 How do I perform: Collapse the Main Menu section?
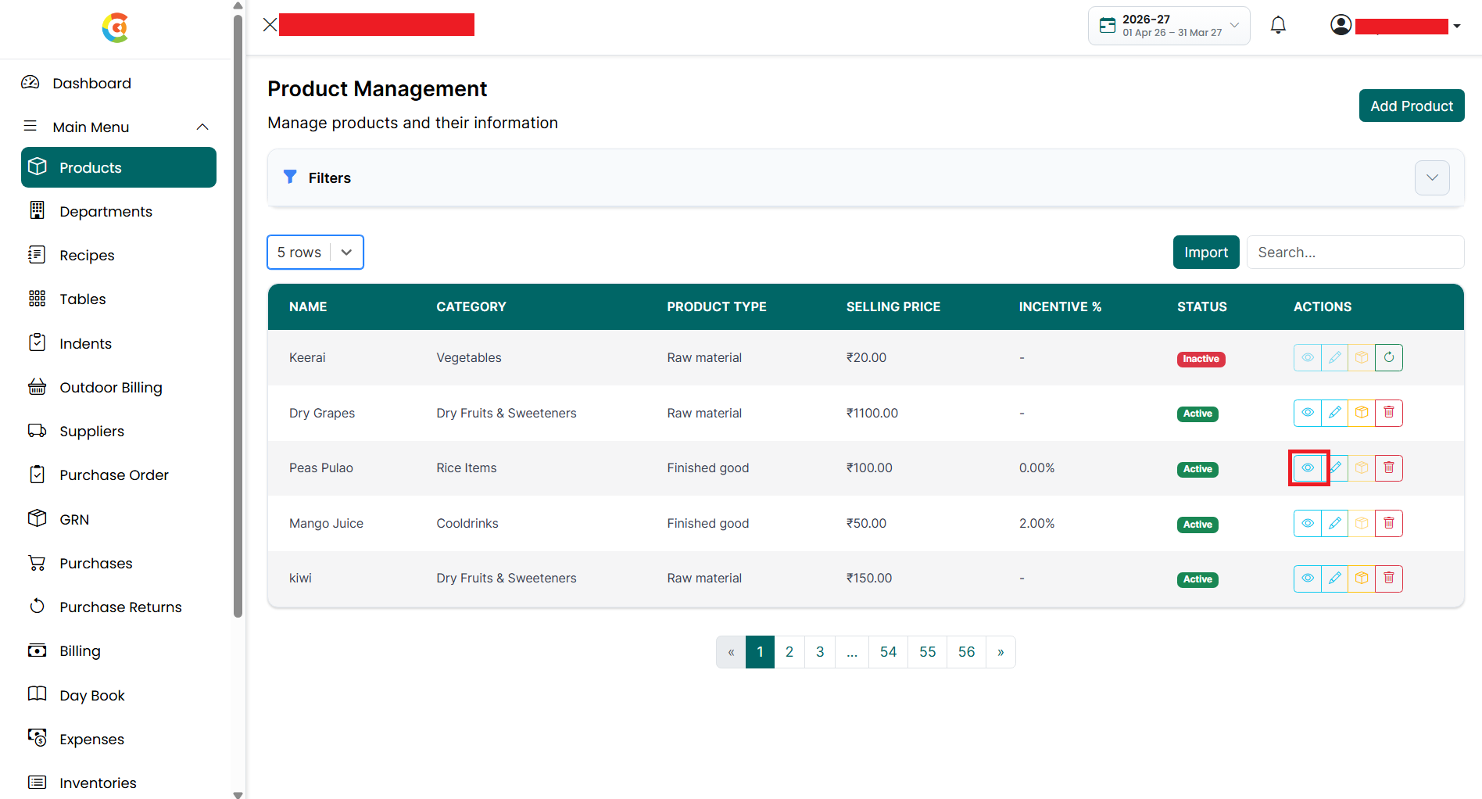(117, 127)
